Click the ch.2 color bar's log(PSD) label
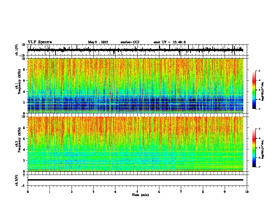Image resolution: width=278 pixels, height=215 pixels. (x=263, y=150)
